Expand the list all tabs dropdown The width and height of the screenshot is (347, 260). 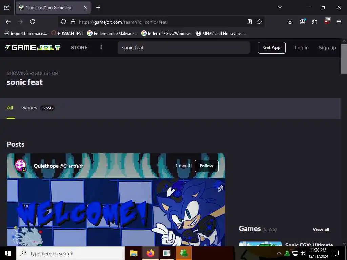click(280, 7)
